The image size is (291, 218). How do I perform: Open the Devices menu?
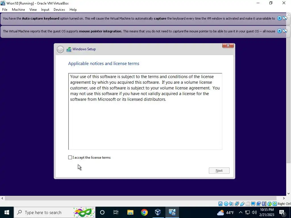(x=59, y=10)
